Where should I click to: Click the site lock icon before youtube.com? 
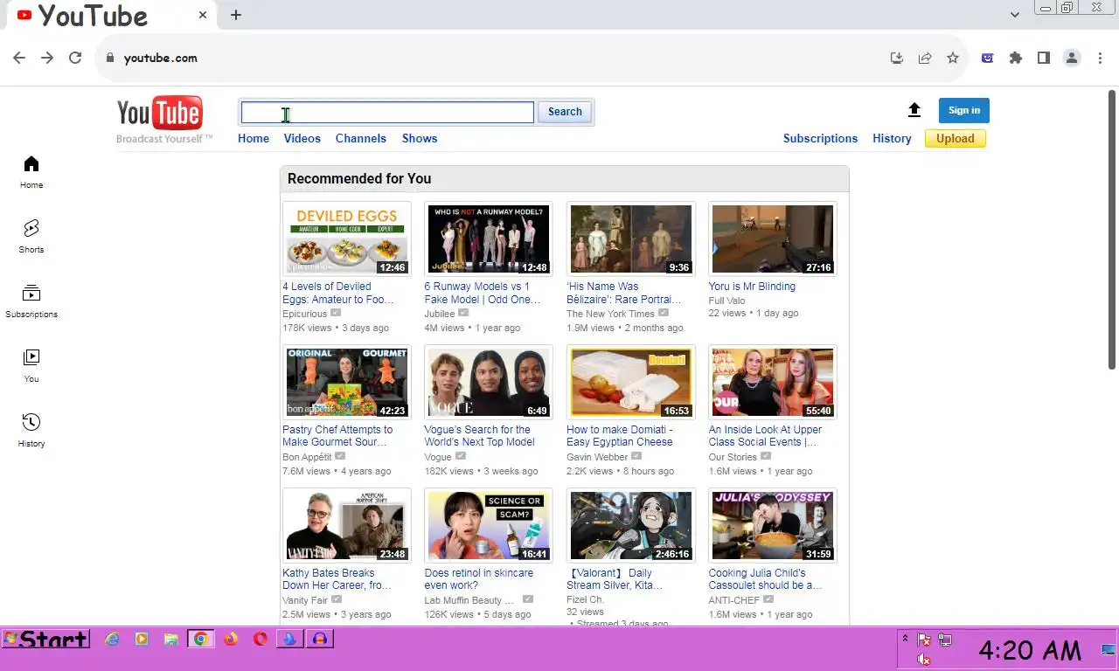point(109,58)
